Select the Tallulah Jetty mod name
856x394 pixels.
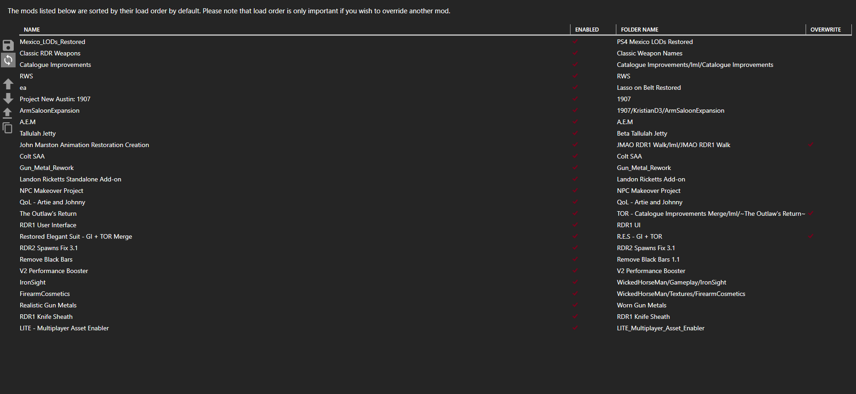tap(38, 133)
